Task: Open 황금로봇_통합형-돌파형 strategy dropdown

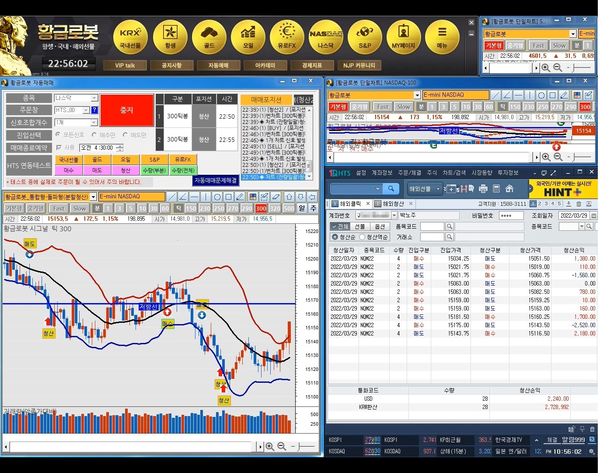Action: tap(93, 197)
